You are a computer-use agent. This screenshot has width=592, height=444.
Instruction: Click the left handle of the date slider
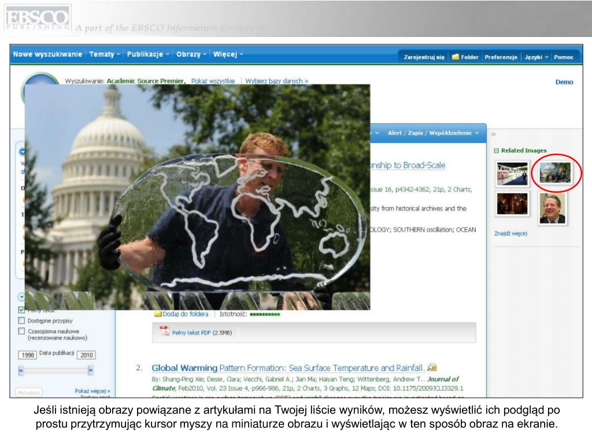tap(21, 371)
